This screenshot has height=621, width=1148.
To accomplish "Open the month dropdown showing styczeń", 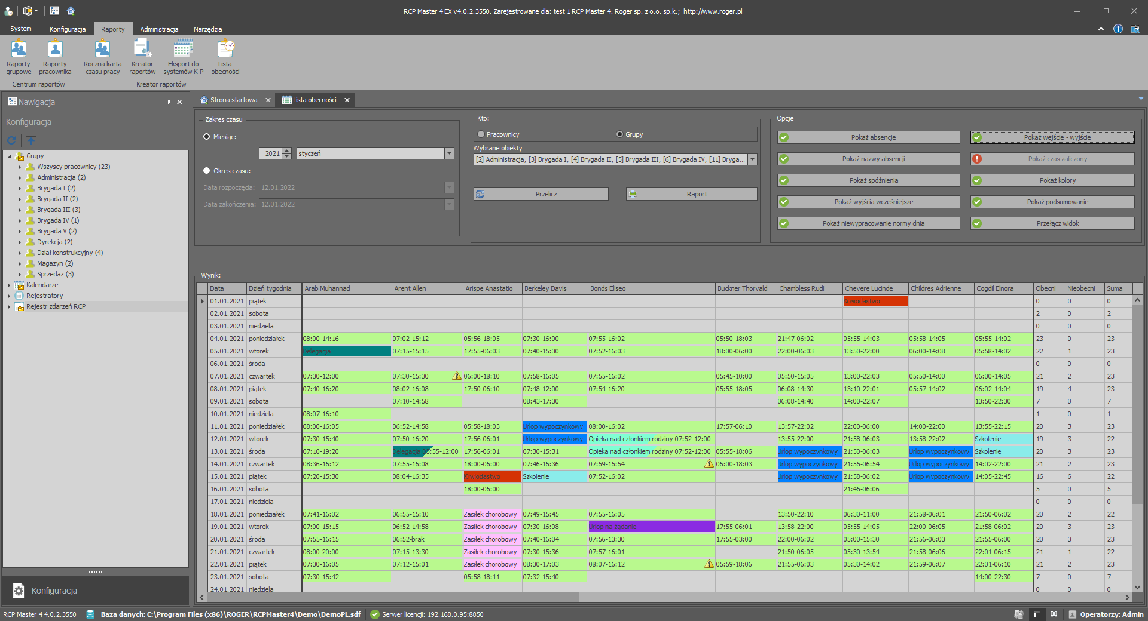I will click(449, 153).
